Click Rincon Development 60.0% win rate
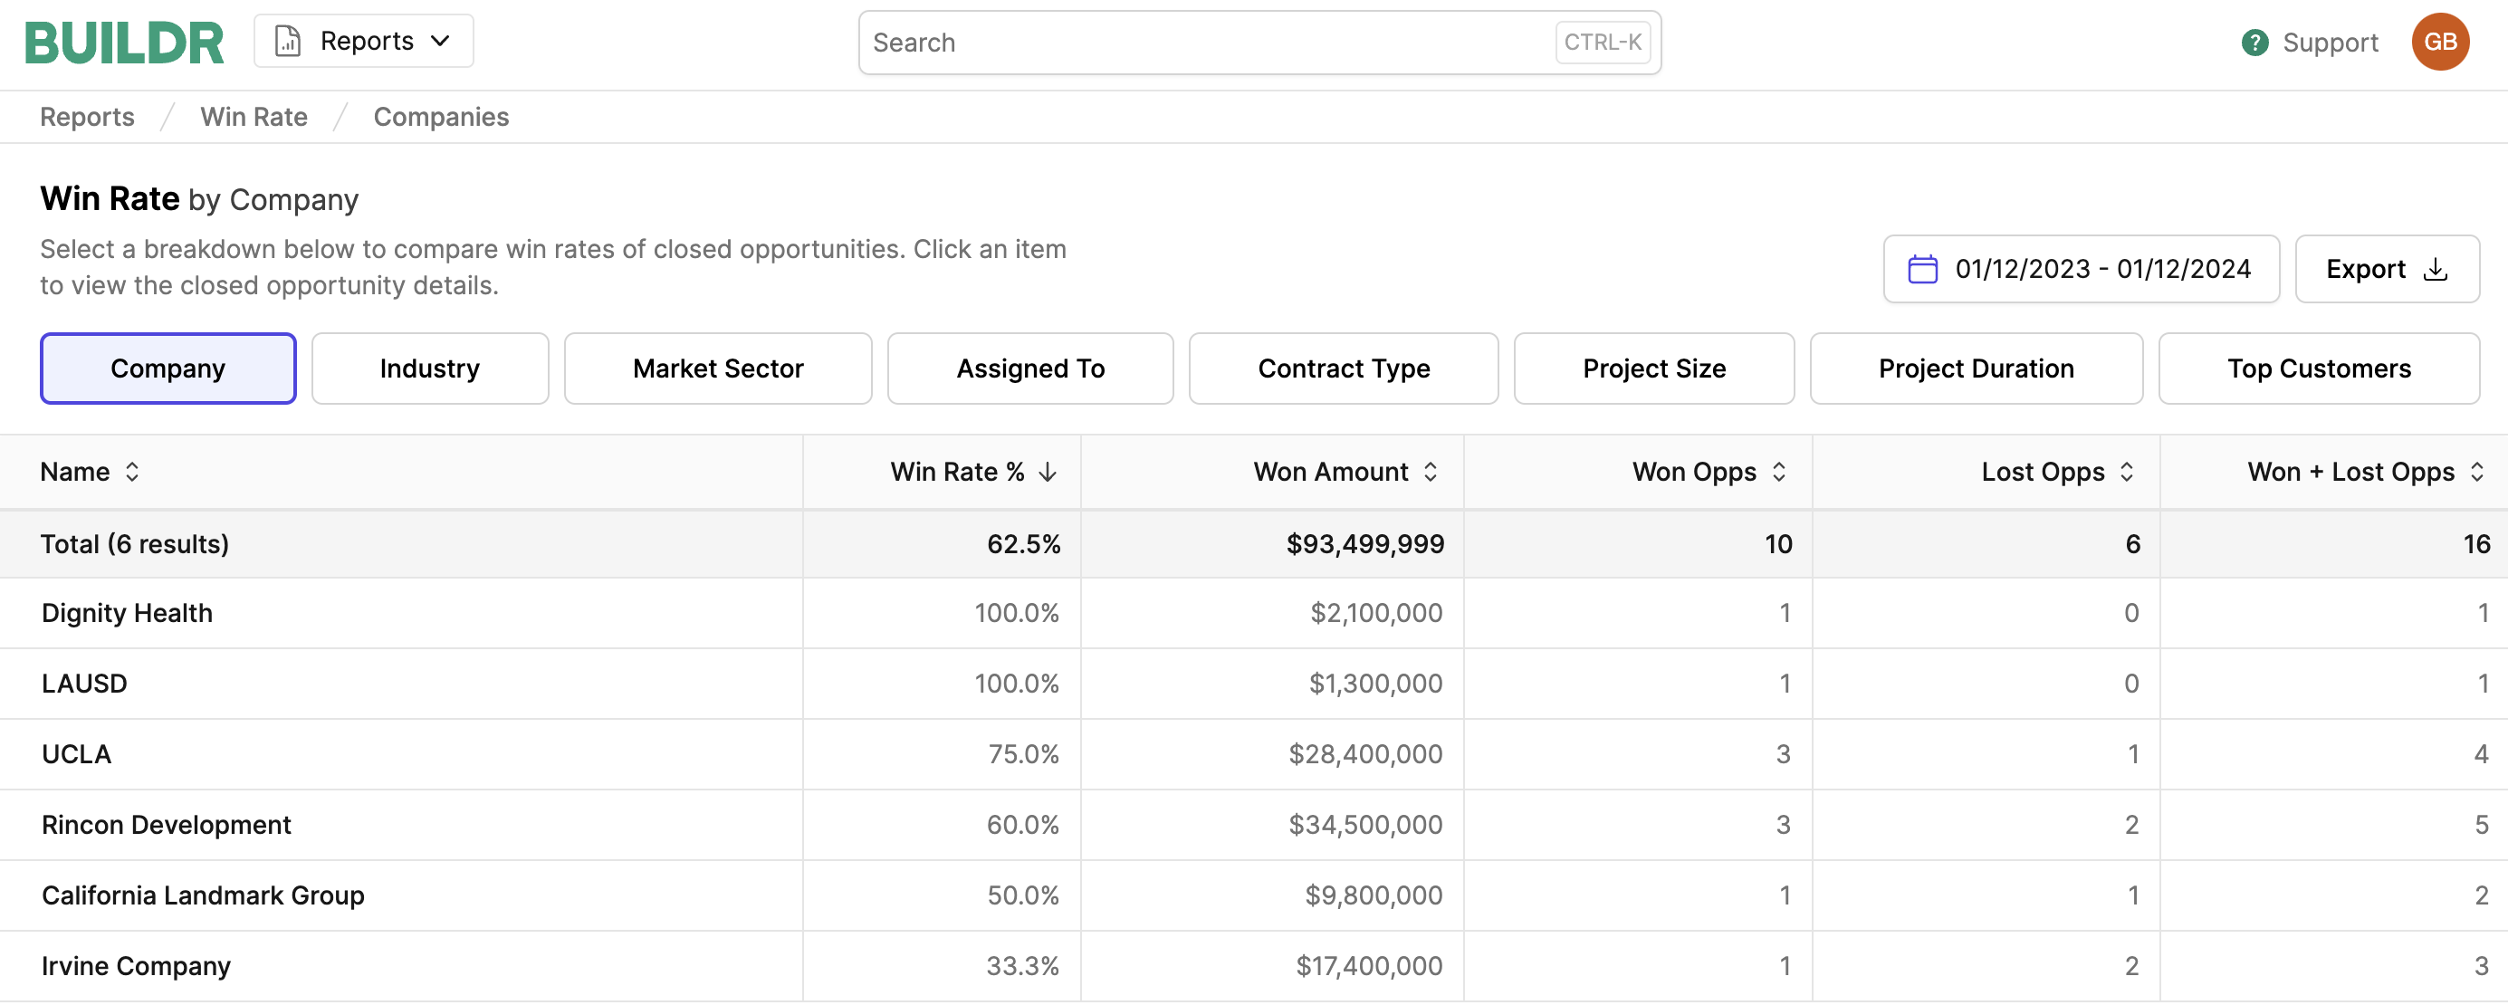Viewport: 2508px width, 1005px height. point(1022,825)
